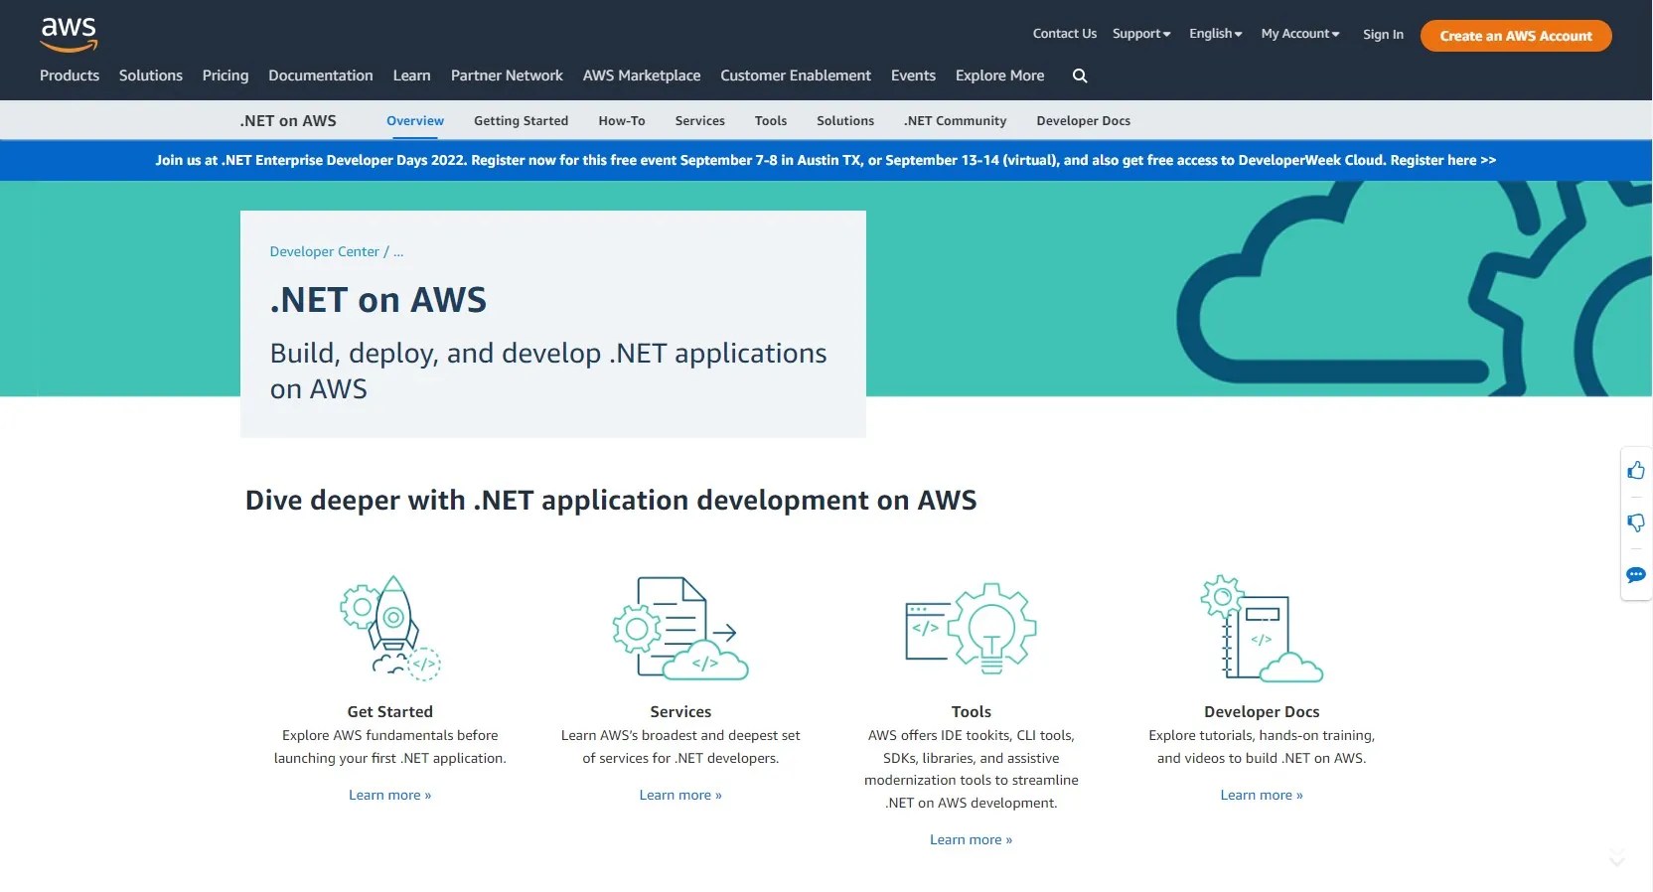This screenshot has height=892, width=1653.
Task: Click Learn more under Tools
Action: pyautogui.click(x=972, y=839)
